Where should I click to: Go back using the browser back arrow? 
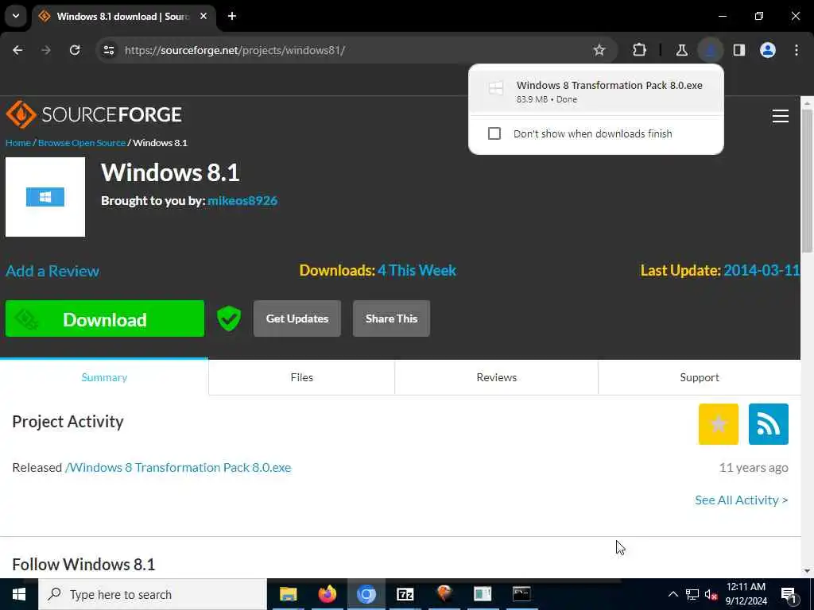click(17, 50)
